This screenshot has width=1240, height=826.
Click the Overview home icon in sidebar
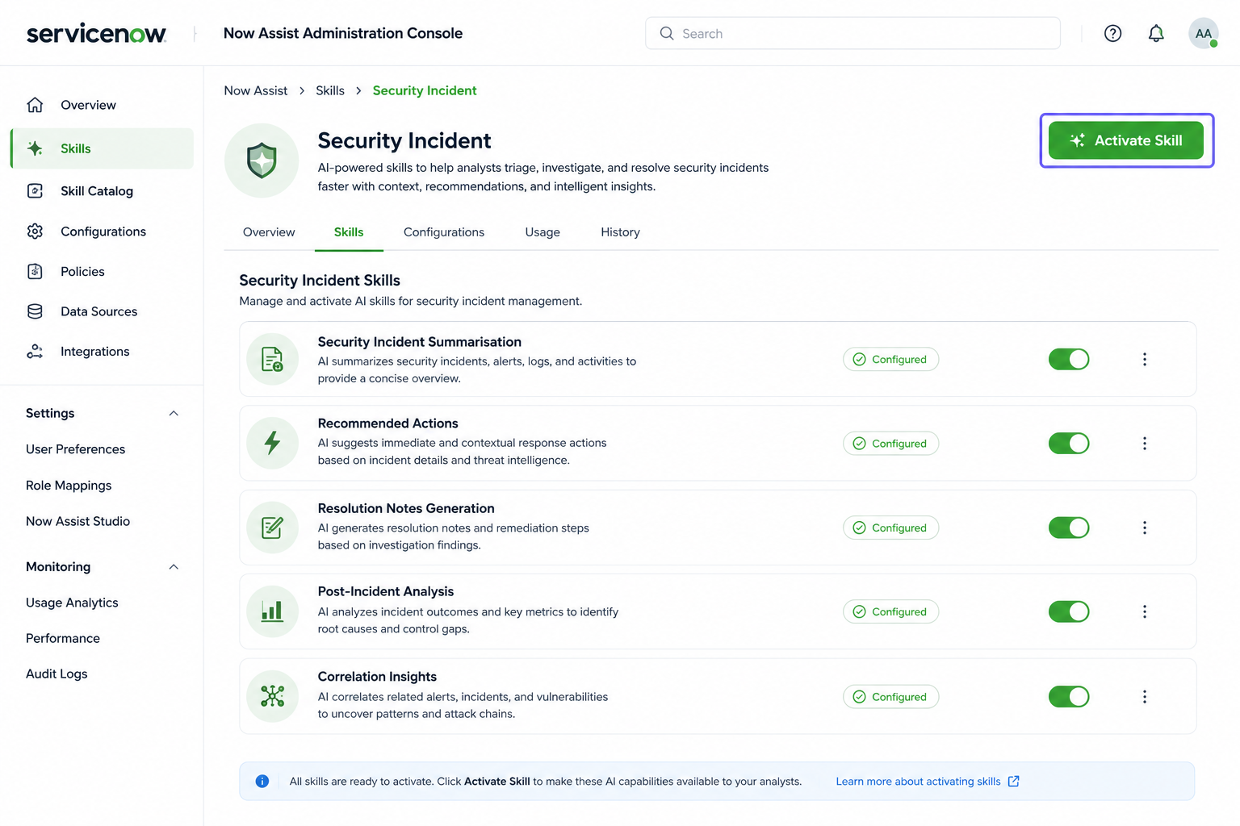(x=35, y=105)
